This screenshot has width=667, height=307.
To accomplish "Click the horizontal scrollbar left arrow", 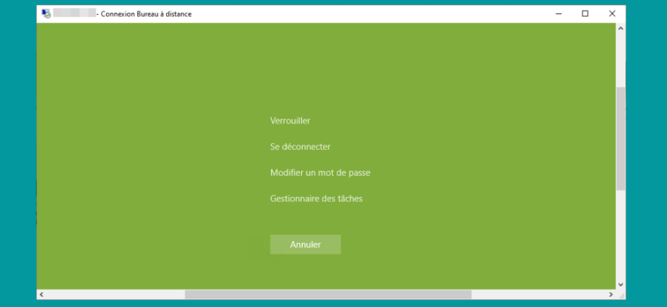I will (x=42, y=295).
